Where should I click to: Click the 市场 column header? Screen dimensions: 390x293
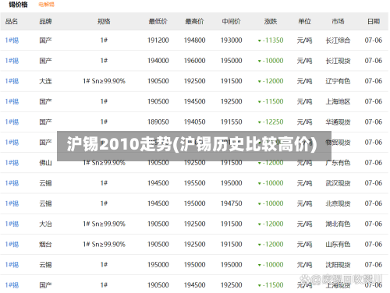click(x=338, y=21)
